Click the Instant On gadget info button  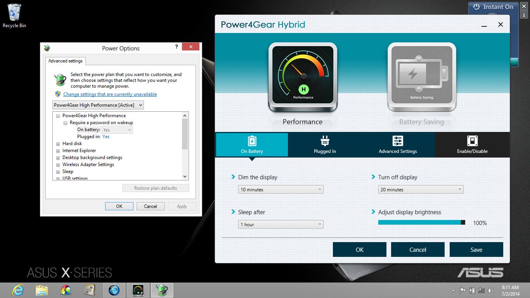coord(524,15)
